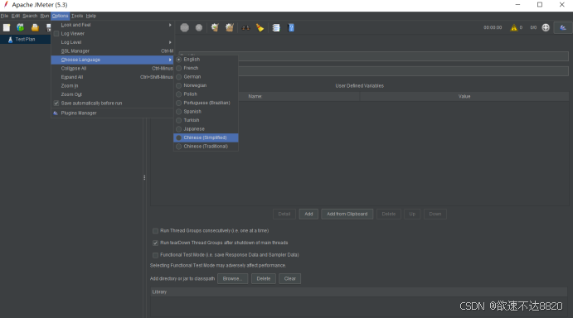Click Zoom Out menu entry

[x=112, y=94]
